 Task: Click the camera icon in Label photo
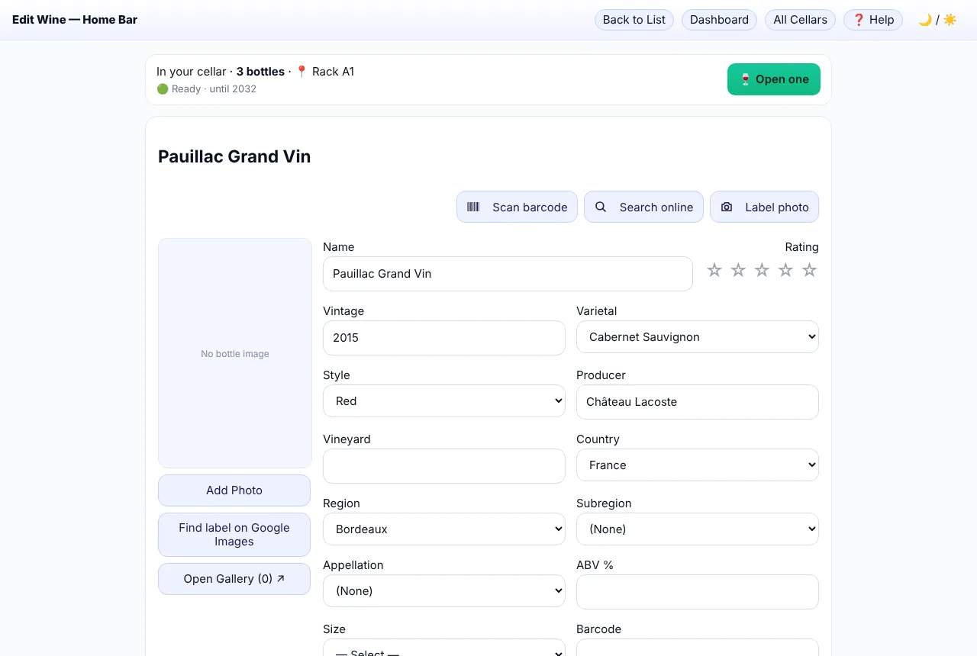(727, 207)
